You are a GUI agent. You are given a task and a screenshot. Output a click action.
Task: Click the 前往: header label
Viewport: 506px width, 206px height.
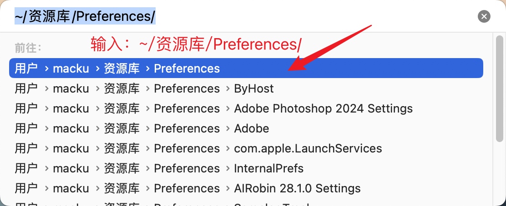point(28,48)
